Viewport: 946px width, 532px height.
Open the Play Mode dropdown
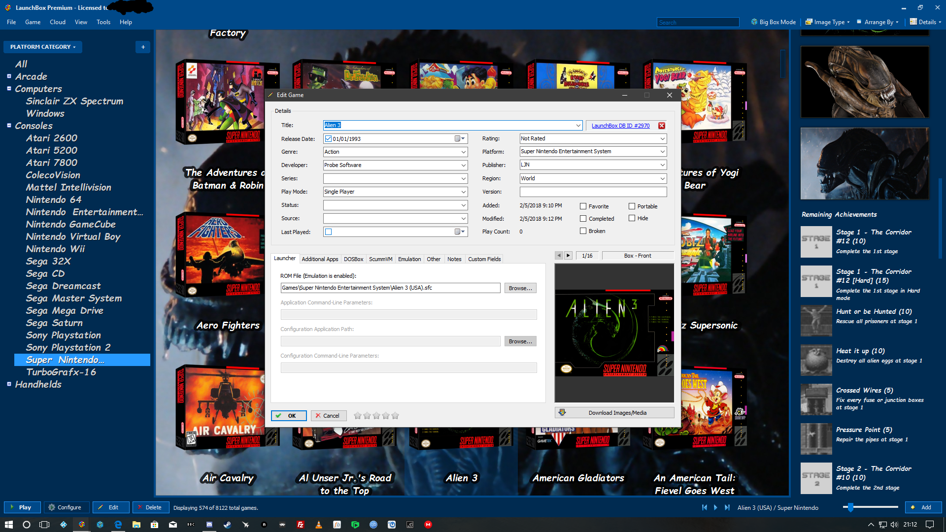(x=463, y=192)
